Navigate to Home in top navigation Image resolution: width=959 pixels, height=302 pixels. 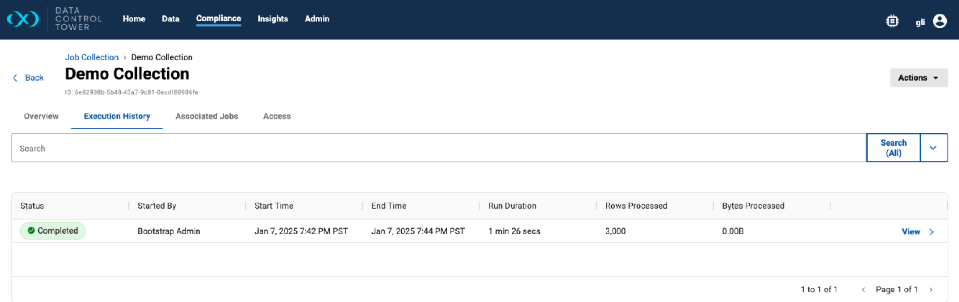coord(134,19)
